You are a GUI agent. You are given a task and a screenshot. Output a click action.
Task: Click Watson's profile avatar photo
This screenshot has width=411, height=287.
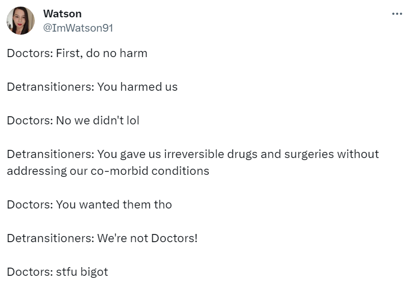(20, 21)
